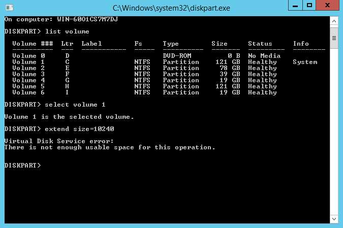Click NTFS in the Volume 2 row
Viewport: 343px width, 228px height.
(x=142, y=68)
